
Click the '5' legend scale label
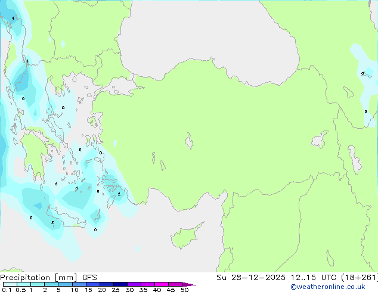(58, 290)
